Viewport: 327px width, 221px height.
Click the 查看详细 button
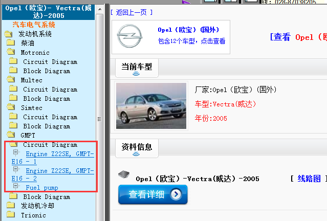pyautogui.click(x=153, y=194)
